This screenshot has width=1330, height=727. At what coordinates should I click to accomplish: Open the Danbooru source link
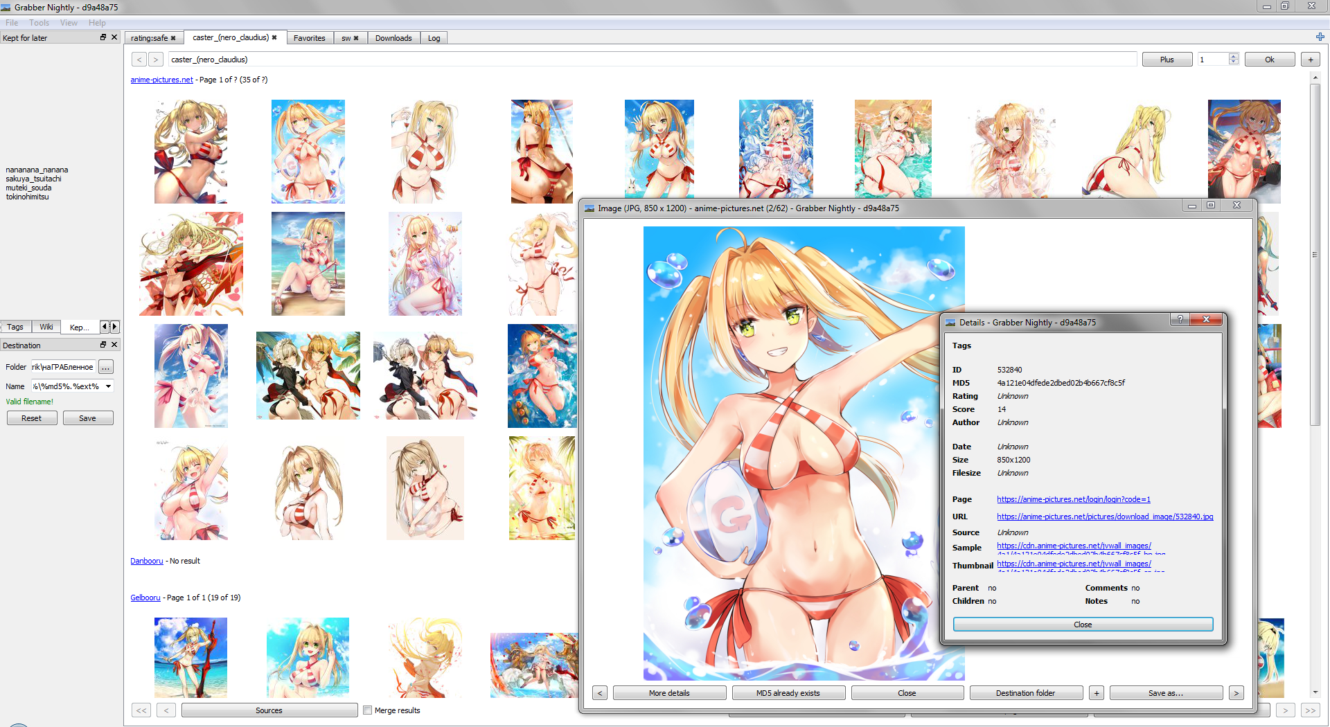147,561
